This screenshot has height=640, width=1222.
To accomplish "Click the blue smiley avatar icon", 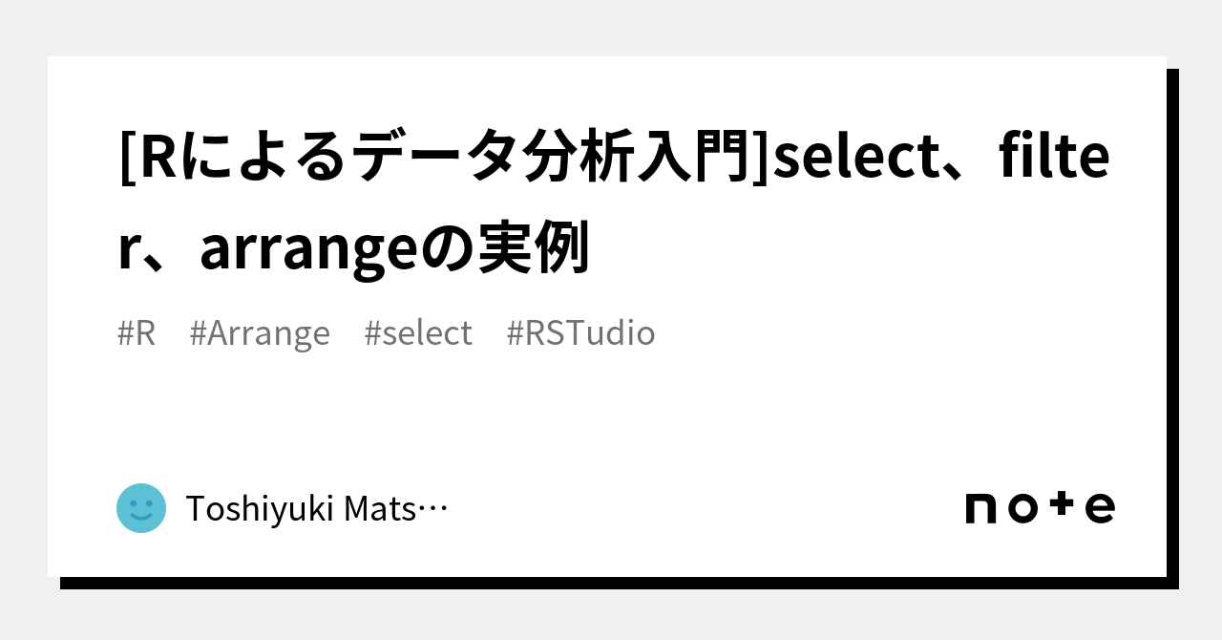I will point(141,508).
